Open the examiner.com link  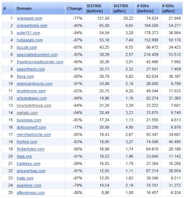tap(29, 185)
